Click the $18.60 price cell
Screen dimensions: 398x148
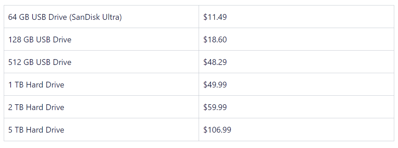click(297, 39)
